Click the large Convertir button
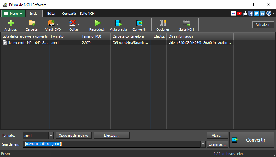Image resolution: width=276 pixels, height=157 pixels. coord(252,140)
